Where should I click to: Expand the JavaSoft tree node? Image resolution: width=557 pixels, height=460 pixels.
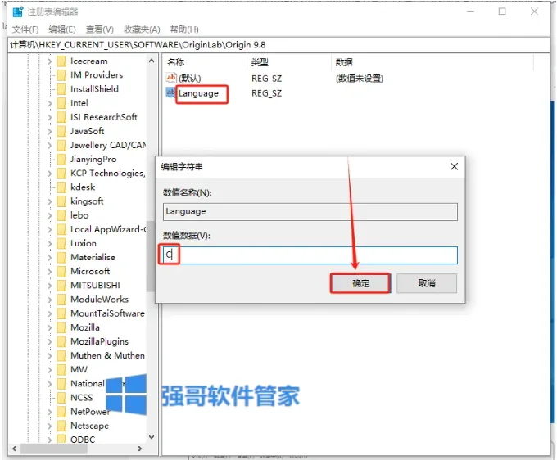(50, 131)
